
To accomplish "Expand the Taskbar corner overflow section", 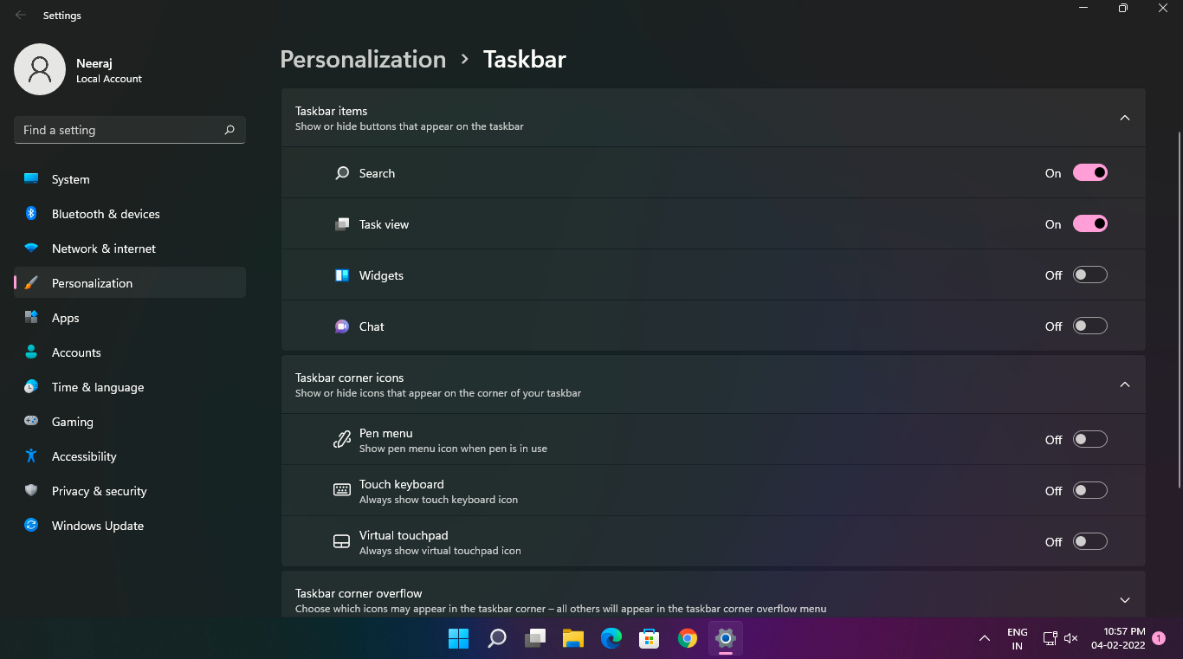I will 1125,600.
